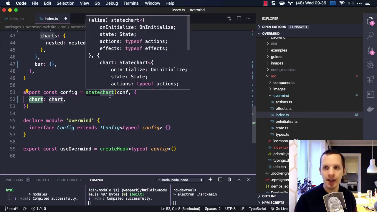
Task: Expand images folder under src
Action: [x=279, y=89]
